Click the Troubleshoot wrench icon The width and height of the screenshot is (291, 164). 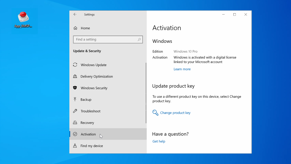75,111
